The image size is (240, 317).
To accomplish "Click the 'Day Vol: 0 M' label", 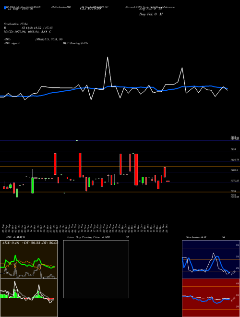I will (151, 14).
